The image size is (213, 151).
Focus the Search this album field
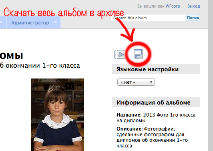[148, 18]
